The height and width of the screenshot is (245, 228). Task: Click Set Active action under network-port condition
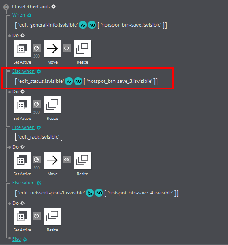(22, 216)
